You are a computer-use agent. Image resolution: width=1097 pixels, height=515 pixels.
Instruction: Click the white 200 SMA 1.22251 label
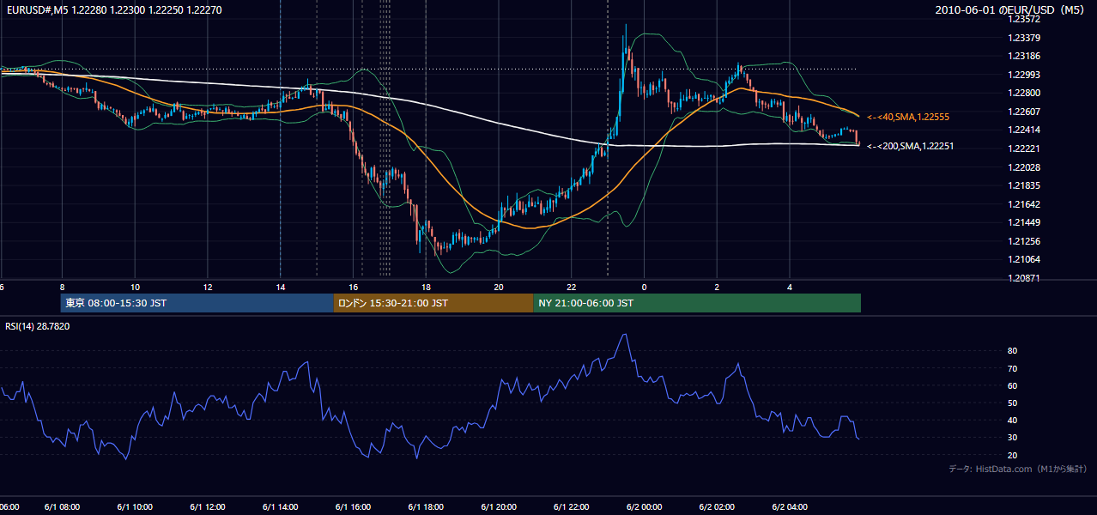click(910, 146)
